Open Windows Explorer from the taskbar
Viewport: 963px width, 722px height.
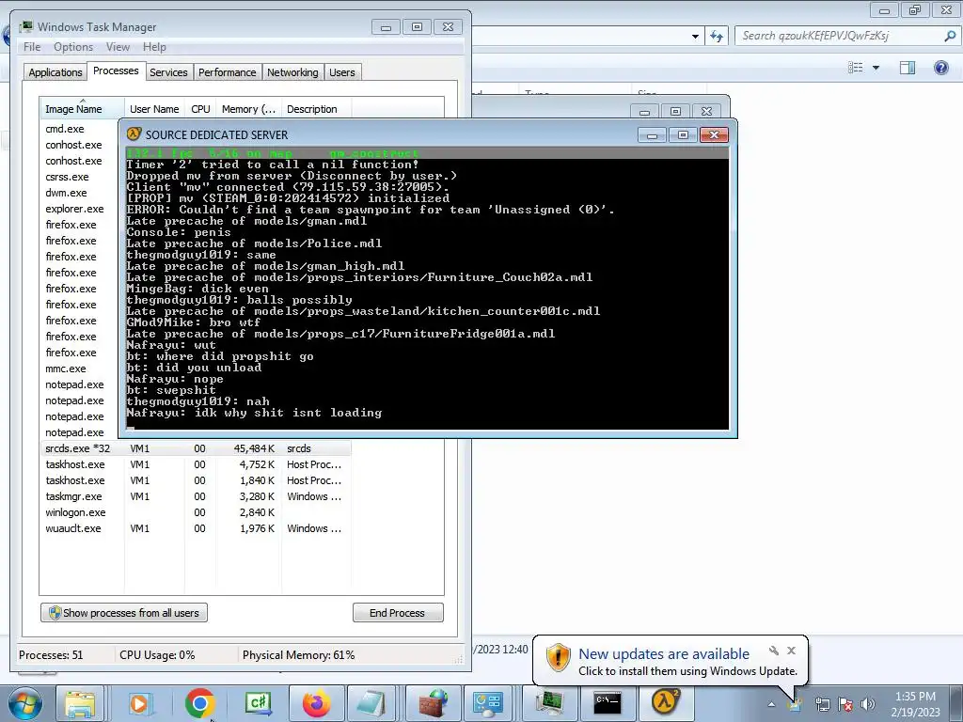click(x=80, y=703)
